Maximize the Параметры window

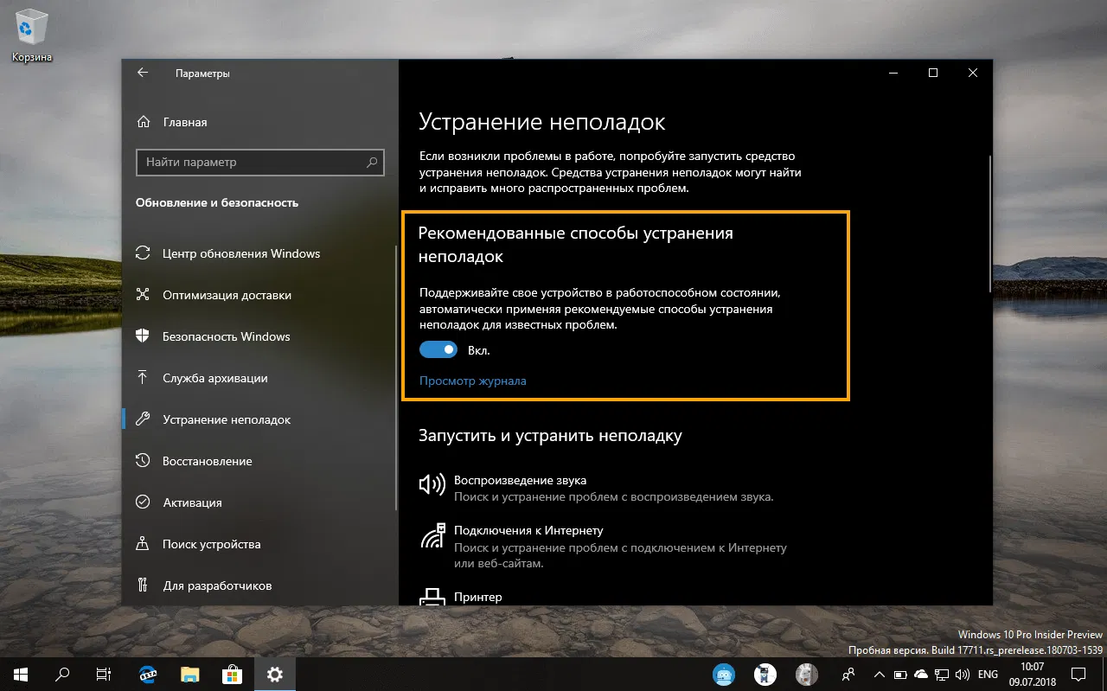click(933, 73)
